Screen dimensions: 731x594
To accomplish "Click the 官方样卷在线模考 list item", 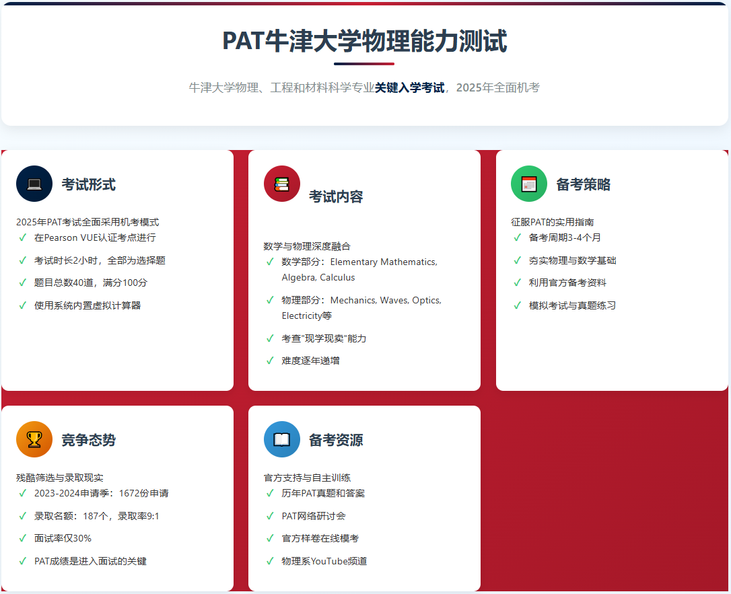I will [x=320, y=538].
